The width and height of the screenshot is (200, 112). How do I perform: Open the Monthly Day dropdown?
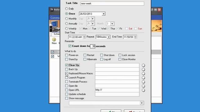click(92, 19)
